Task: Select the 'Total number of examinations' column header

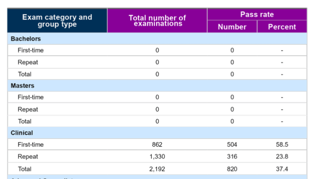Action: 157,20
